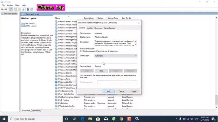
Task: Launch Google Chrome from taskbar
Action: pyautogui.click(x=121, y=119)
